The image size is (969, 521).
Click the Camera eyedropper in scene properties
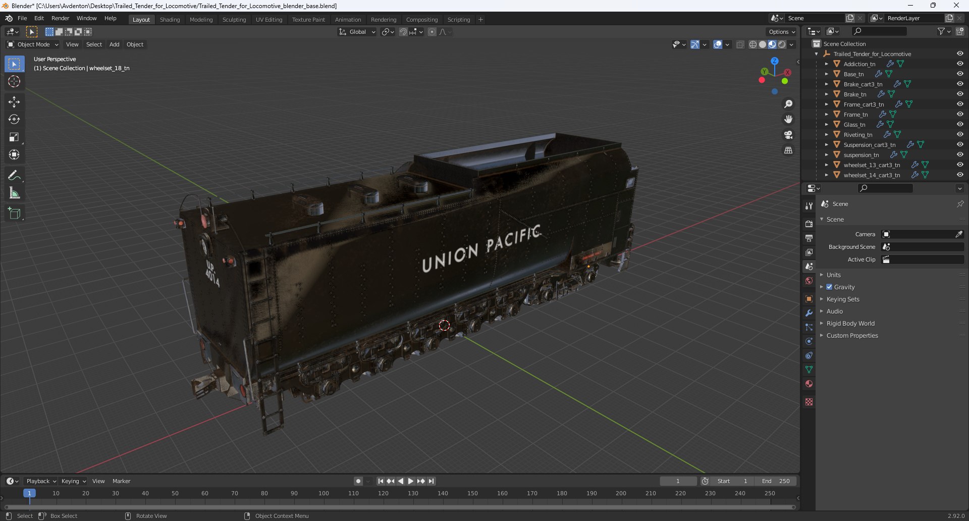point(959,234)
